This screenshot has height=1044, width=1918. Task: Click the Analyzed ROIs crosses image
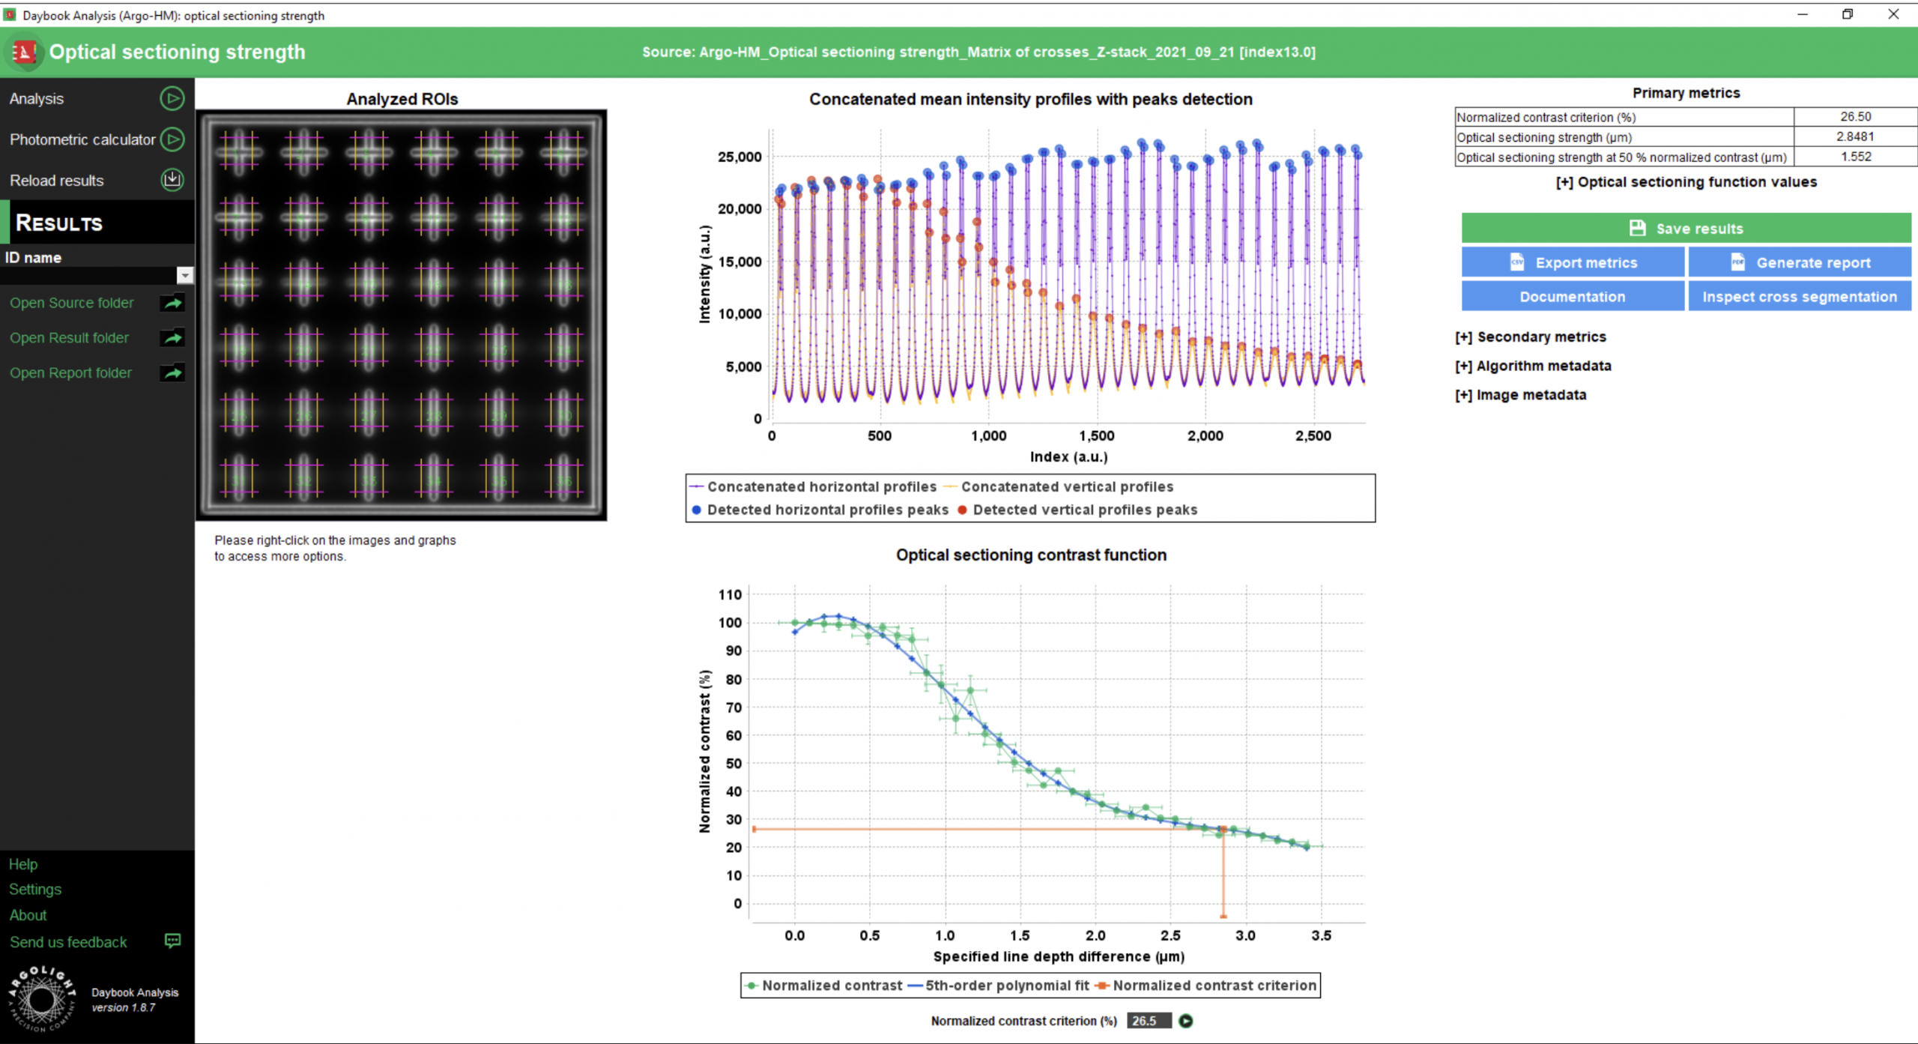click(x=402, y=316)
